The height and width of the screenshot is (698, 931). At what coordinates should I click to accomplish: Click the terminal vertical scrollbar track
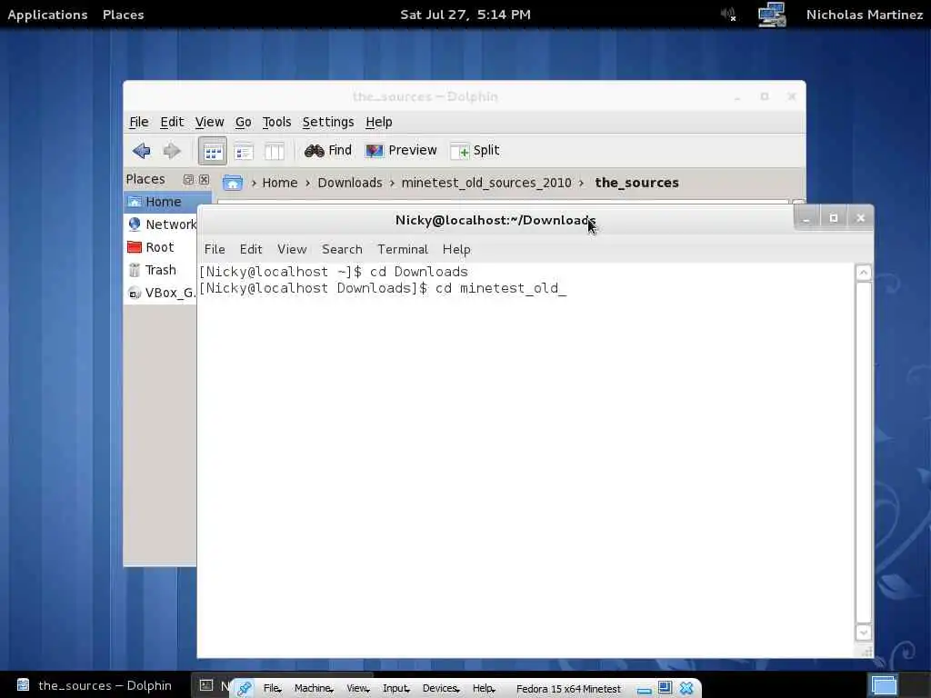[x=864, y=453]
